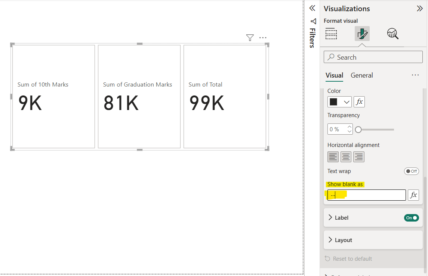This screenshot has height=276, width=428.
Task: Open the Build visual icon tab
Action: tap(331, 34)
